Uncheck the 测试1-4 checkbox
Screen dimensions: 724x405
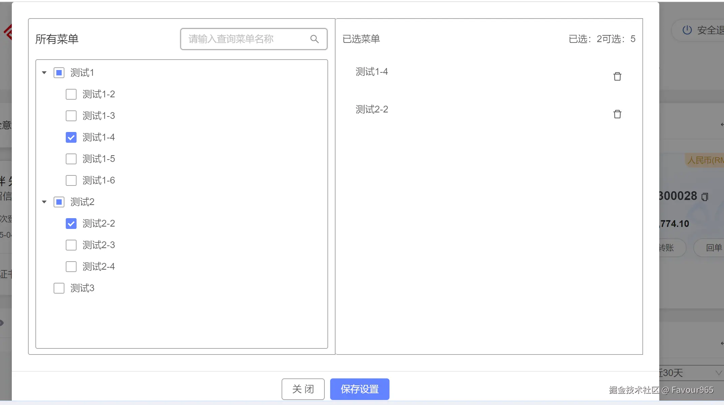click(71, 137)
